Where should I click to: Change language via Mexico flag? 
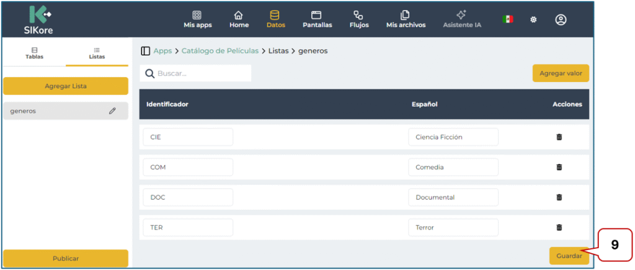(507, 20)
